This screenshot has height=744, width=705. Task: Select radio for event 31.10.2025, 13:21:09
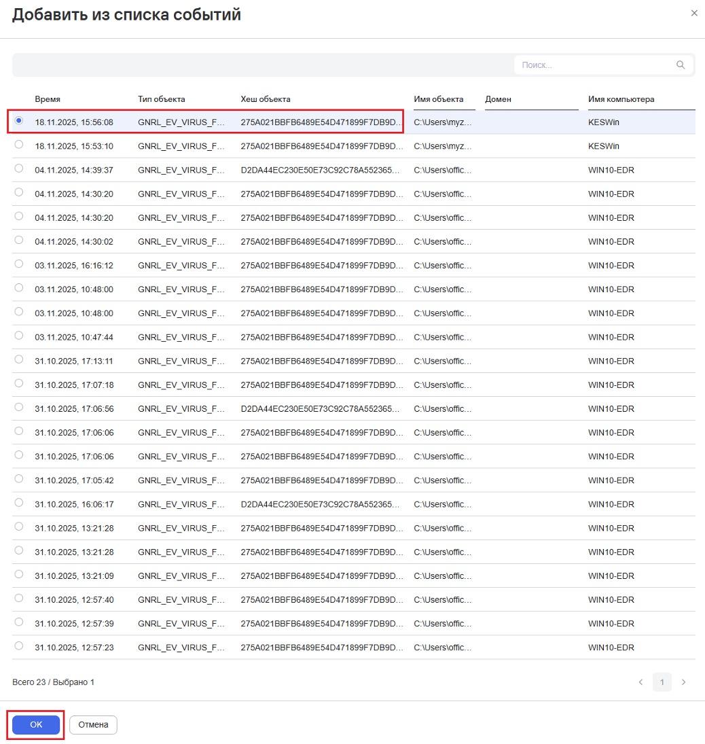tap(18, 573)
